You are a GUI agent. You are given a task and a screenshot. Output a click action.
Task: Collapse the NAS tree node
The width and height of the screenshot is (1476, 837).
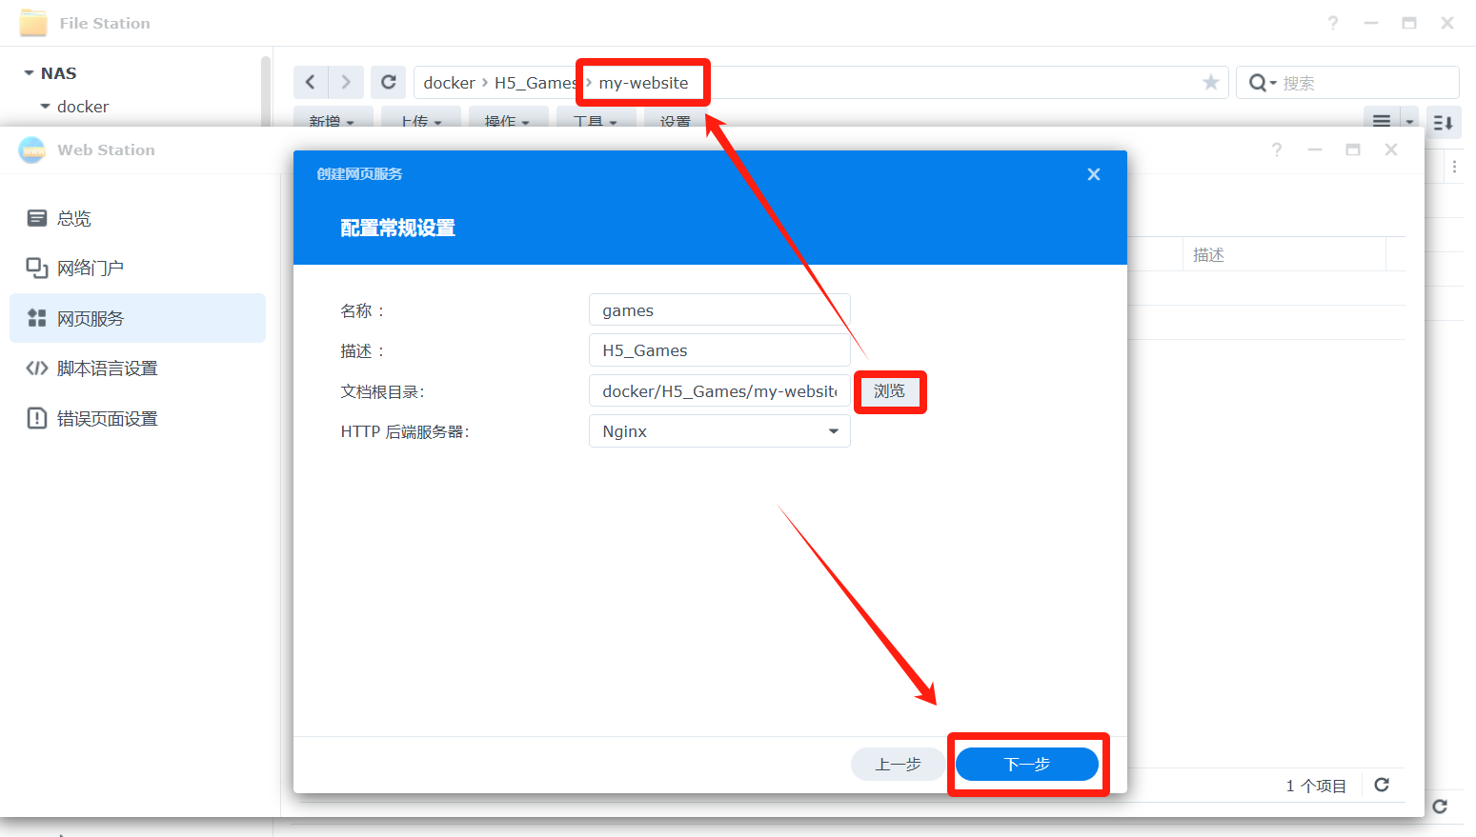pos(30,73)
